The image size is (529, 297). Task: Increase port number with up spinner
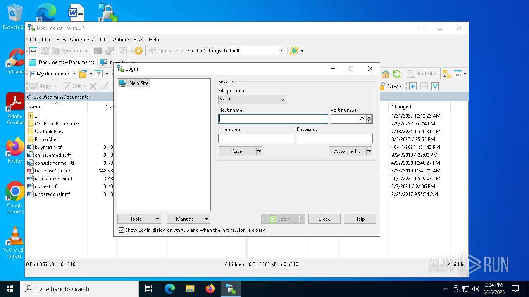click(369, 117)
